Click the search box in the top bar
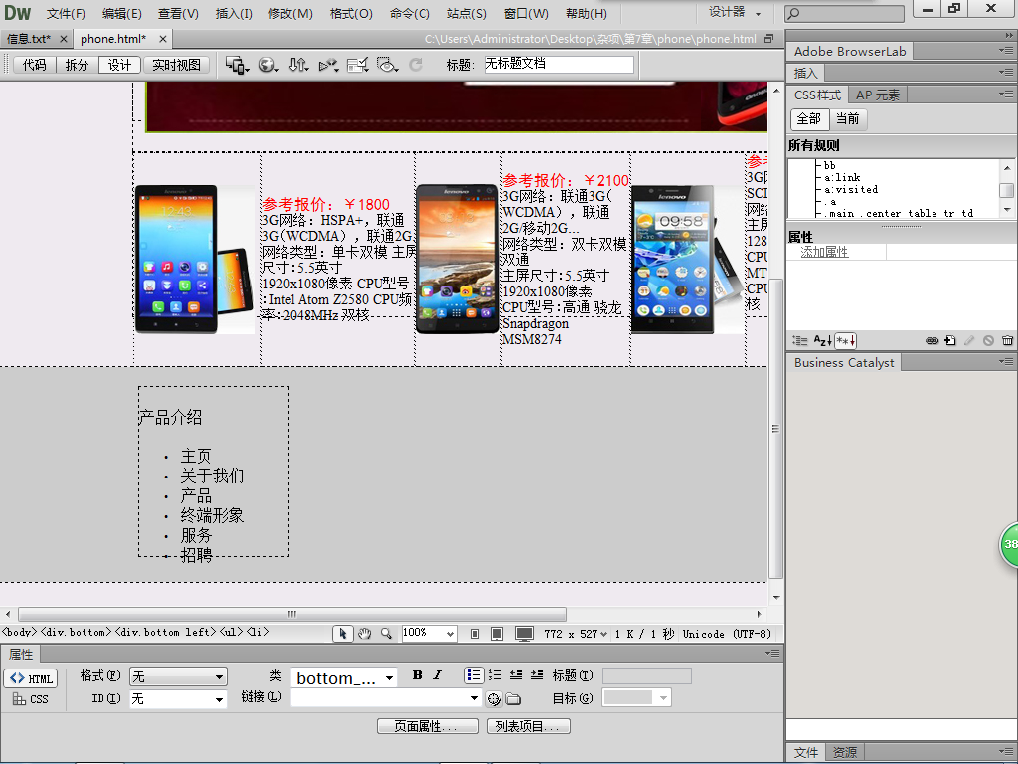The image size is (1018, 764). (x=844, y=13)
